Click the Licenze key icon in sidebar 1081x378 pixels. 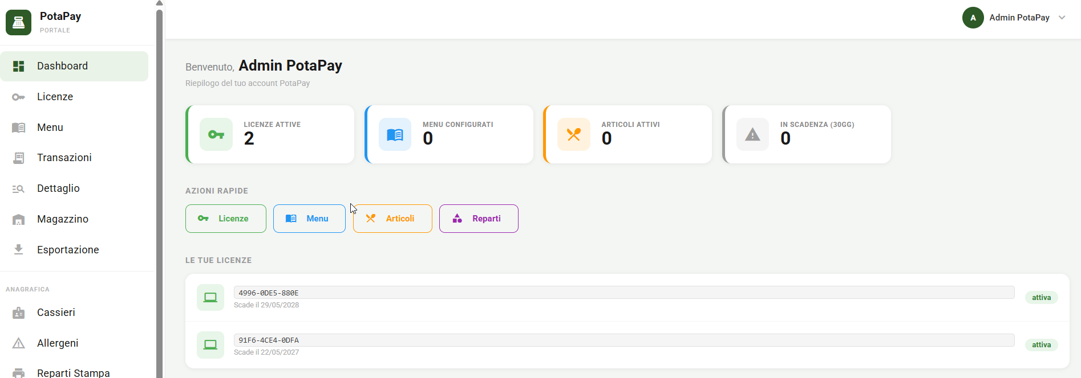[x=18, y=97]
